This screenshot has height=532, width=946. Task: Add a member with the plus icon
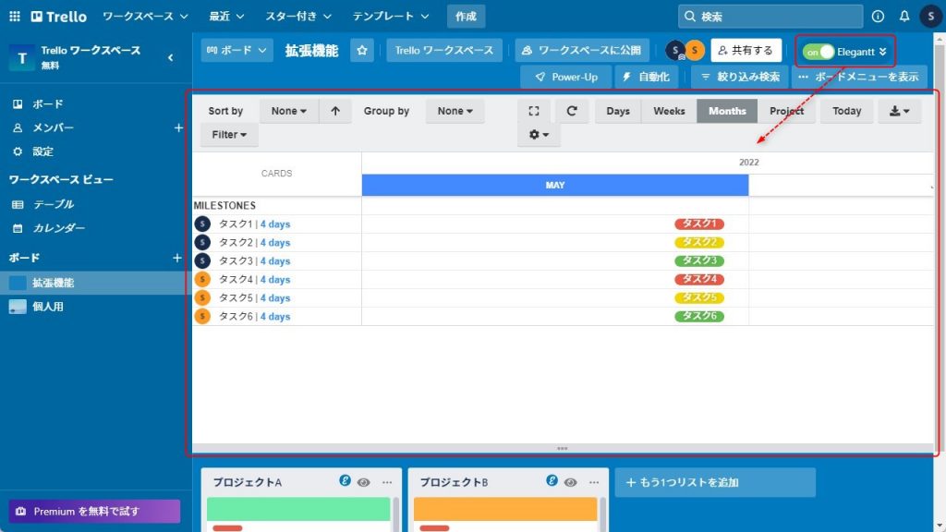point(178,127)
